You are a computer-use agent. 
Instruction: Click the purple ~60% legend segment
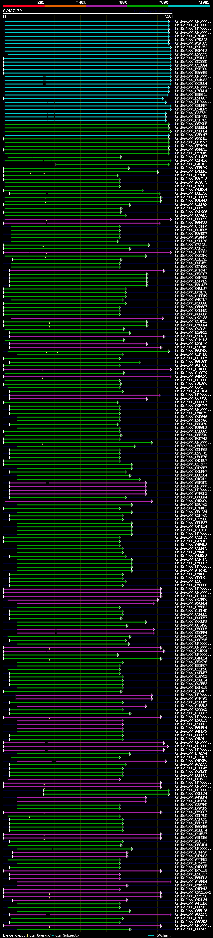107,6
